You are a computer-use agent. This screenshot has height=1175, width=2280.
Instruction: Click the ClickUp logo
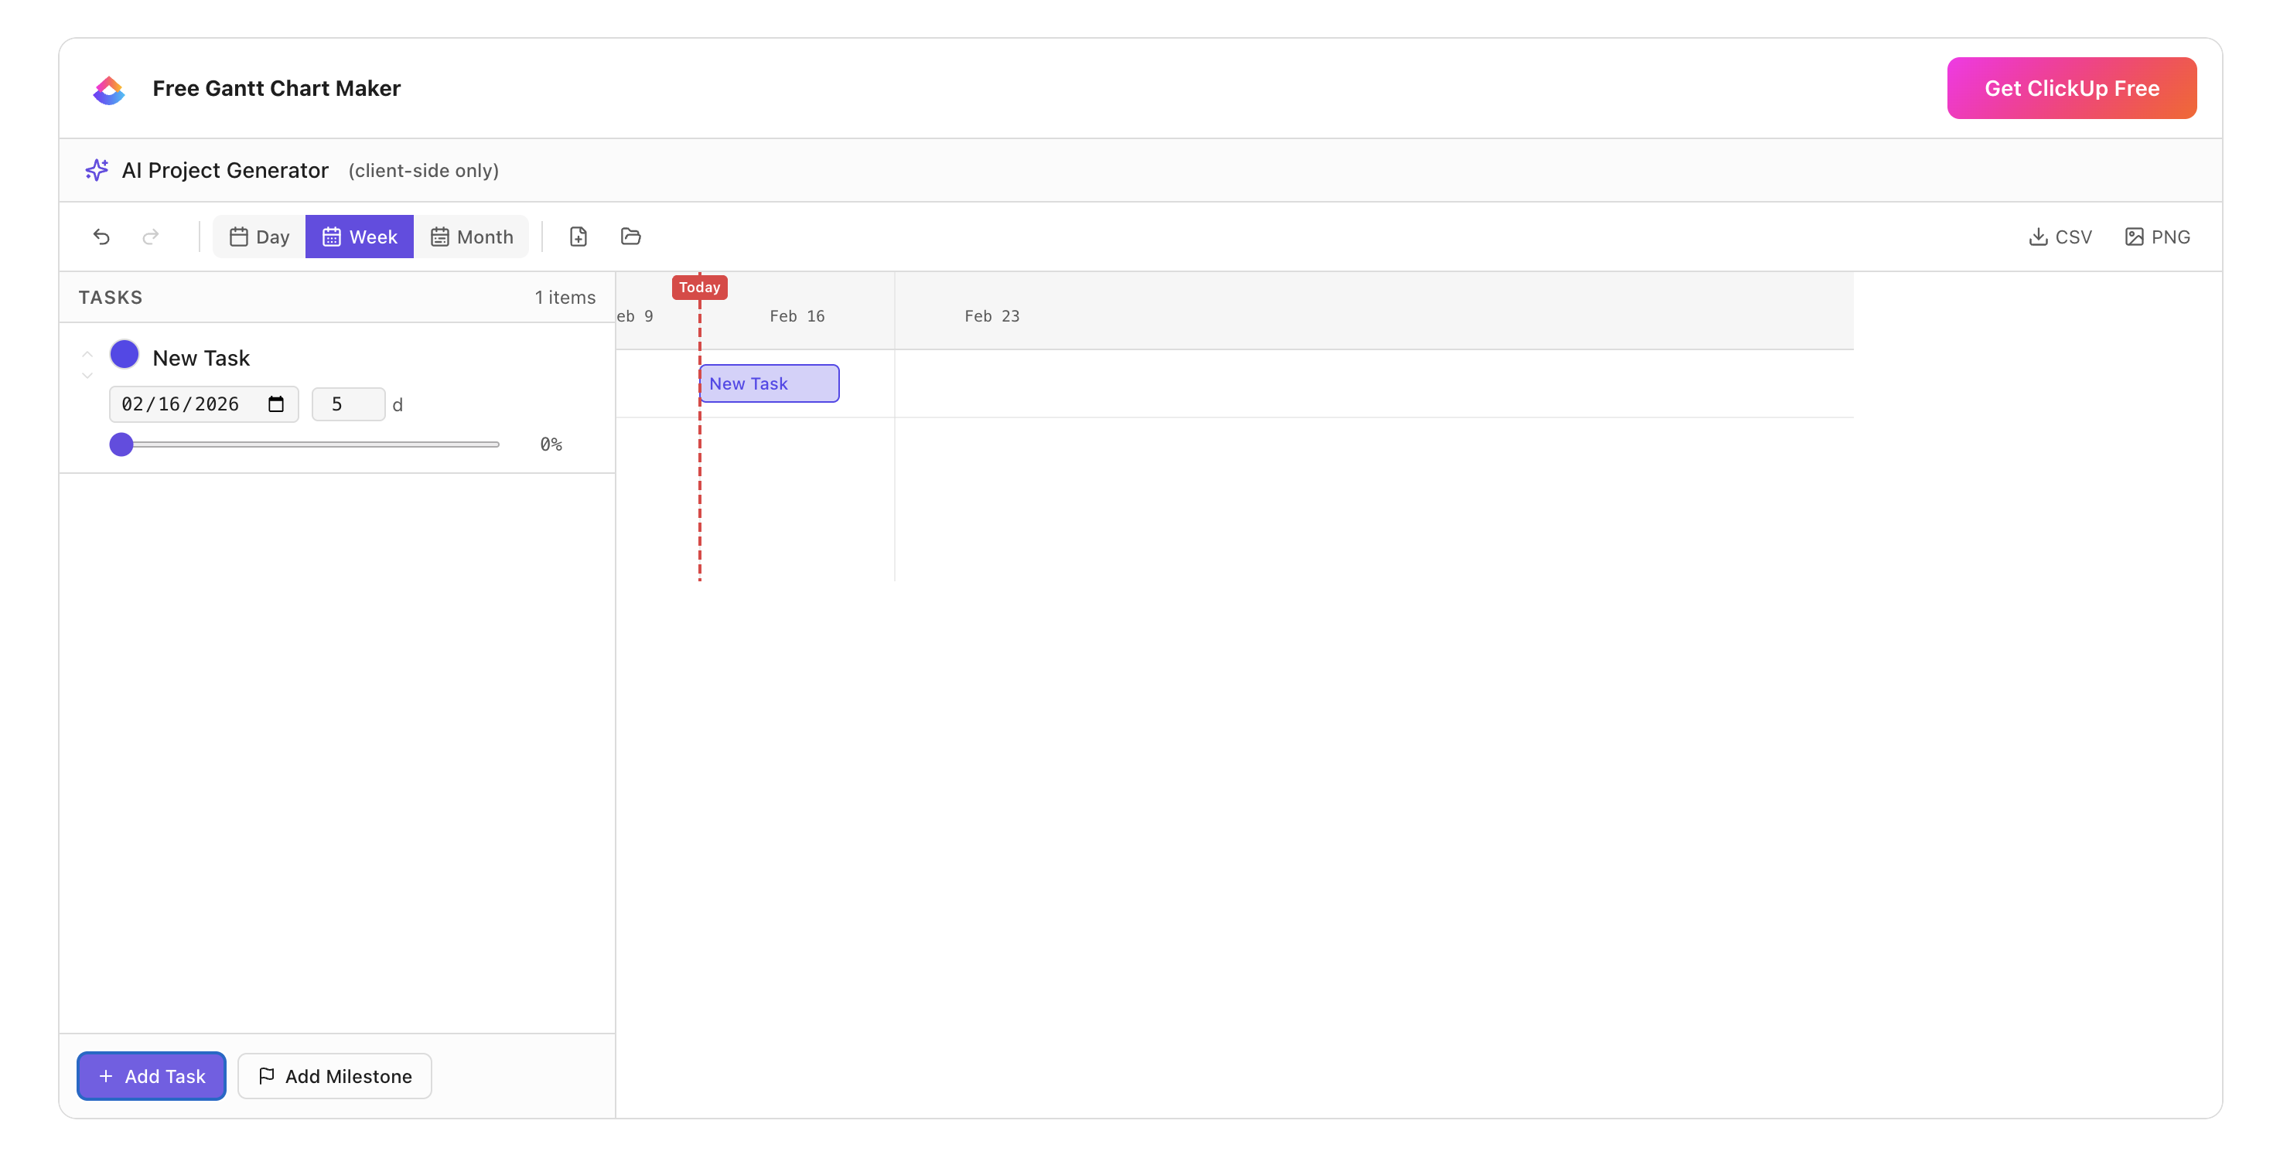coord(108,87)
